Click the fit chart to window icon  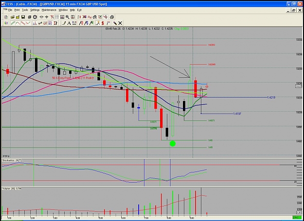(x=72, y=17)
